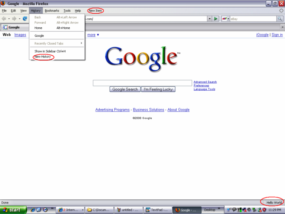Open the Preferences link beside the search box

[201, 86]
